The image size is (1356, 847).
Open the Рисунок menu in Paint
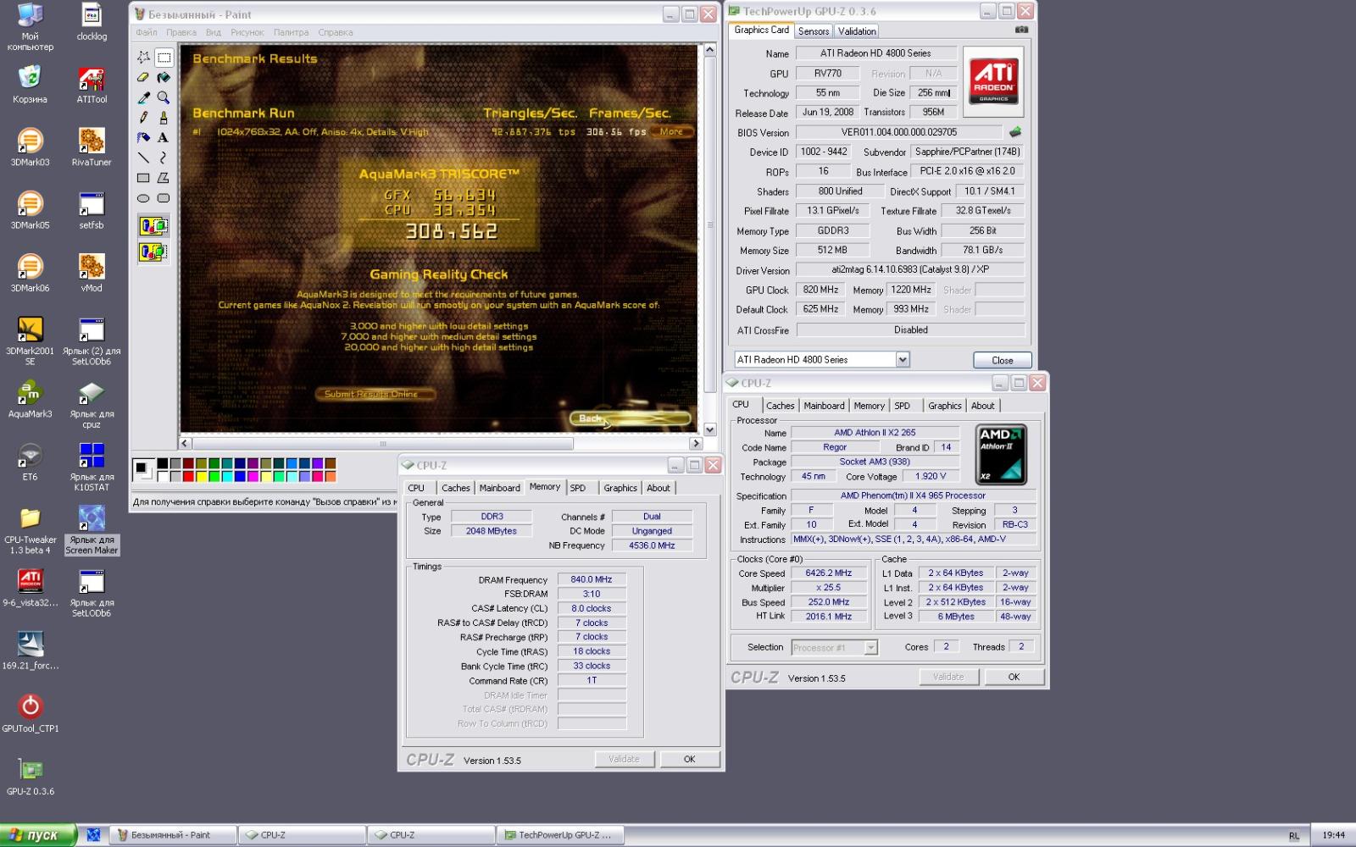click(x=247, y=32)
